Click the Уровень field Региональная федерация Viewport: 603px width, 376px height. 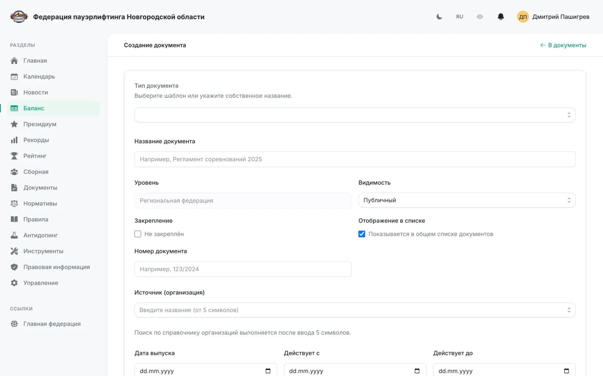coord(243,200)
